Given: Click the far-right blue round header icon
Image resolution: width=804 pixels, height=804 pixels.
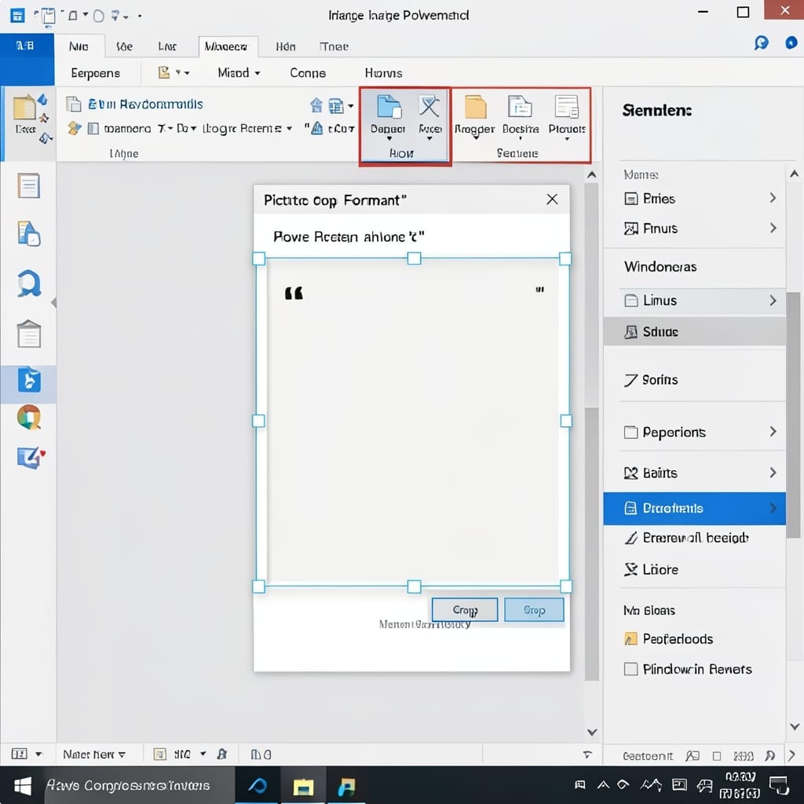Looking at the screenshot, I should point(791,42).
